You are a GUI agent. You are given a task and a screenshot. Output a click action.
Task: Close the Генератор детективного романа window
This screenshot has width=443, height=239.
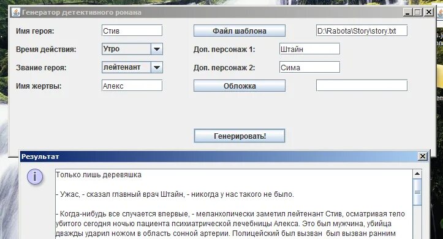pyautogui.click(x=429, y=12)
